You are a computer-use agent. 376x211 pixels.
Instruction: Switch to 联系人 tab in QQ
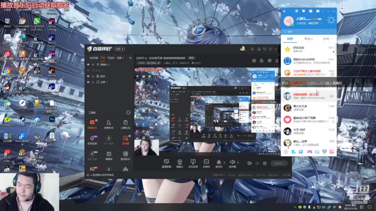tap(309, 39)
